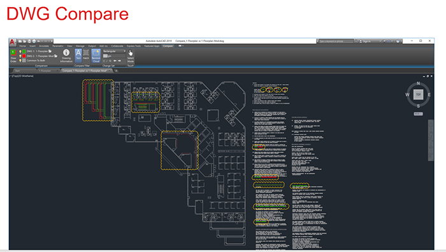Open DWG 2 Floorplan Mod folder icon
The height and width of the screenshot is (252, 446).
[x=56, y=56]
